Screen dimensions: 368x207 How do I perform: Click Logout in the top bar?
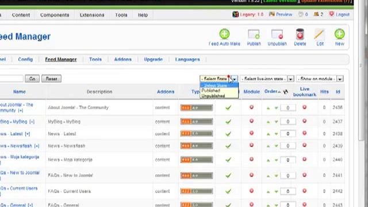coord(343,14)
